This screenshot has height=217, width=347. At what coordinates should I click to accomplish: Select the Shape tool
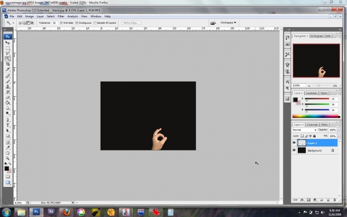(x=8, y=136)
